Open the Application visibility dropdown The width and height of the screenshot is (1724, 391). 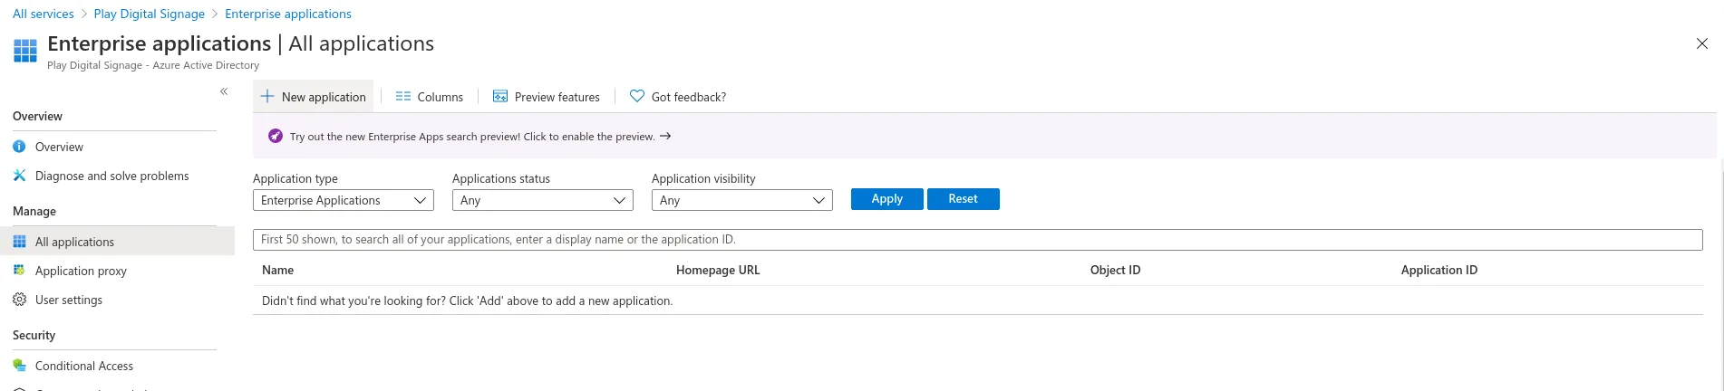coord(742,200)
